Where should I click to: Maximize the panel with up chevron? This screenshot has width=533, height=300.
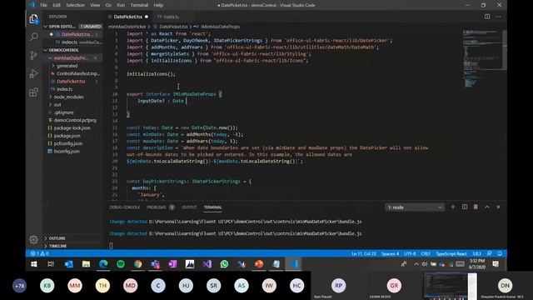(x=486, y=207)
